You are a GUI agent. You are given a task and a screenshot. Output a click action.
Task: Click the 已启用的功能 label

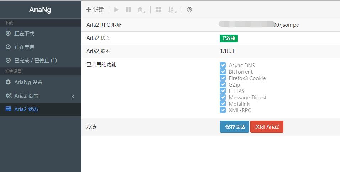(x=101, y=64)
